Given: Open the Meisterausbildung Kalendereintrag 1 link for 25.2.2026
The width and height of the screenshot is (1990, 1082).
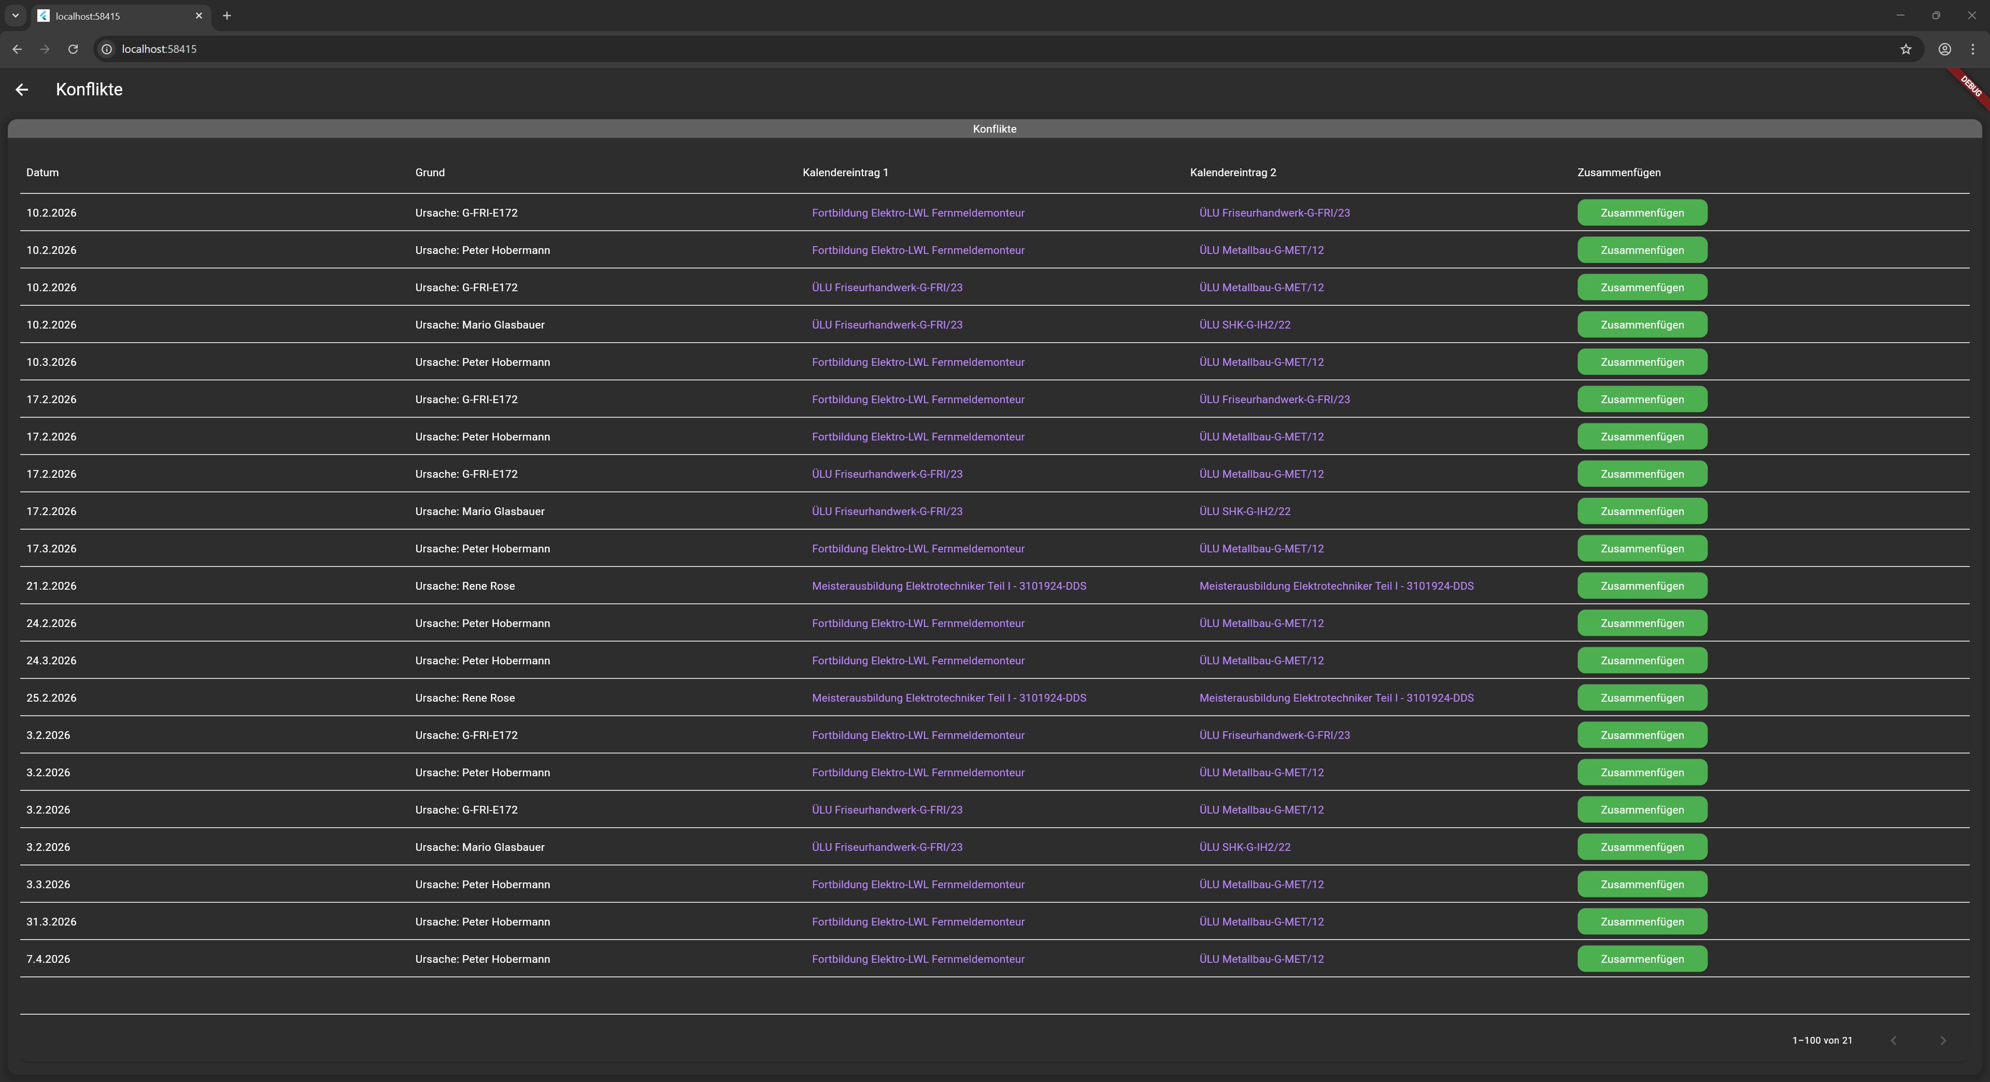Looking at the screenshot, I should coord(949,698).
